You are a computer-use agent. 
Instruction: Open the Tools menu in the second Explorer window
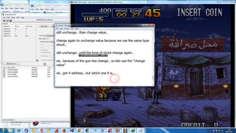tap(47, 9)
